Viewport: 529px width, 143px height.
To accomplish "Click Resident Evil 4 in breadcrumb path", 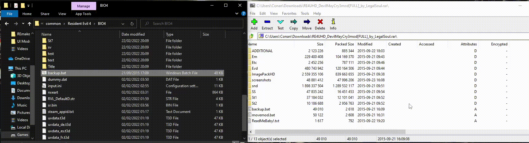I will [79, 24].
